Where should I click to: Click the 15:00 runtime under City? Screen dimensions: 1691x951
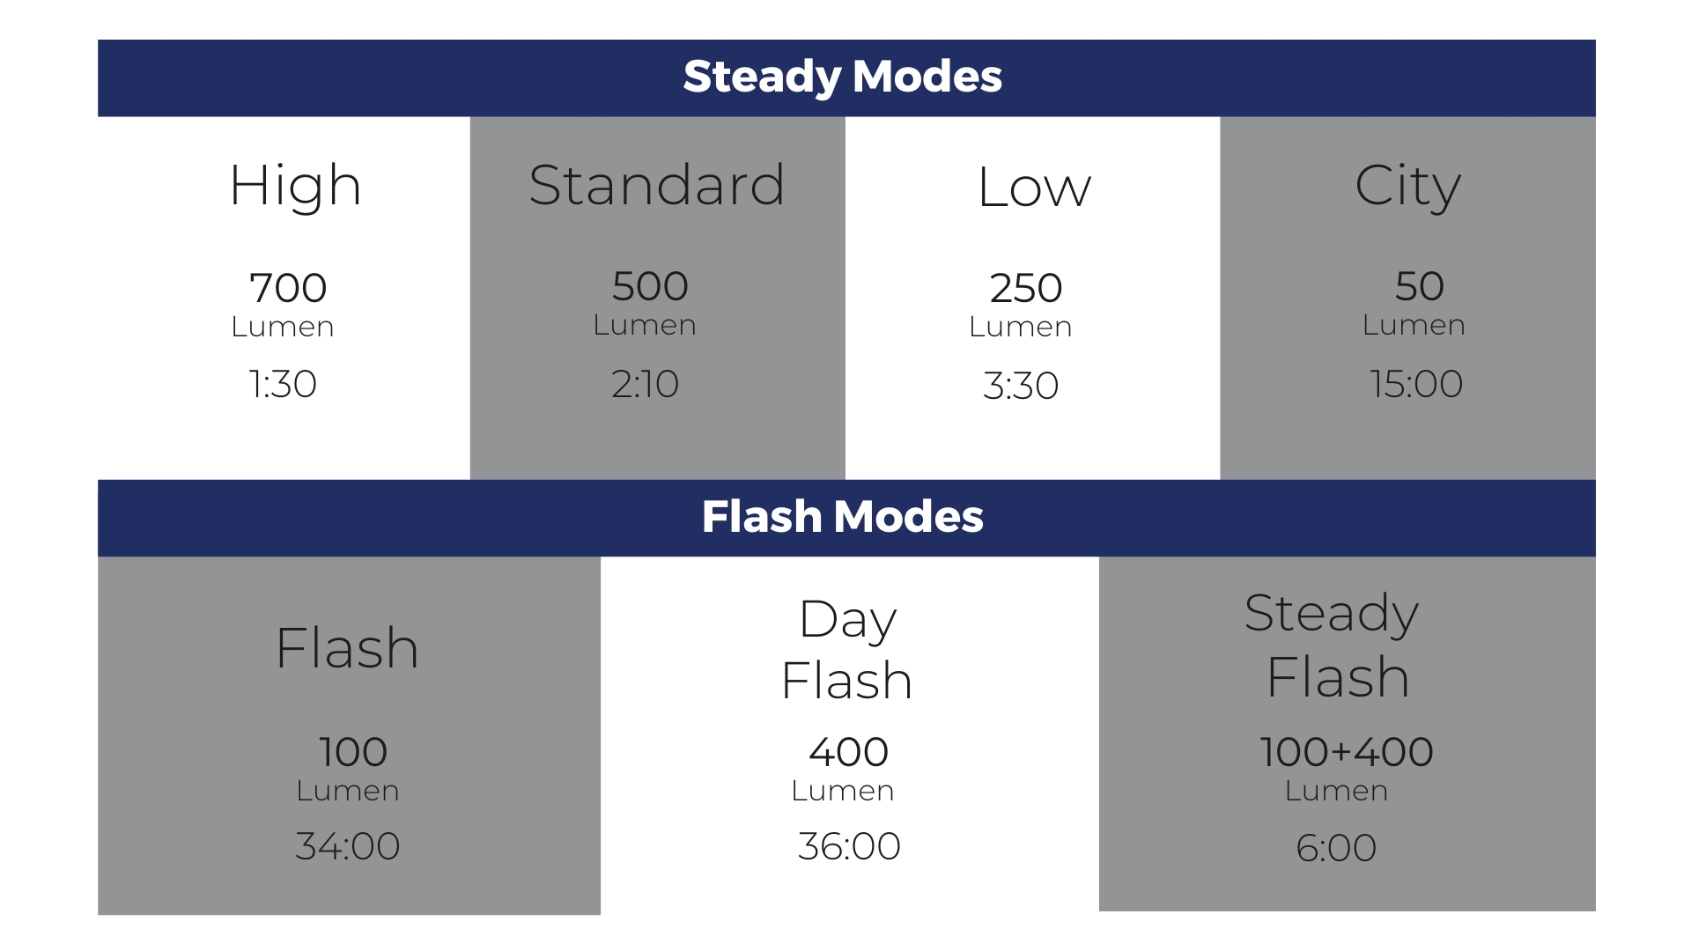(1416, 384)
